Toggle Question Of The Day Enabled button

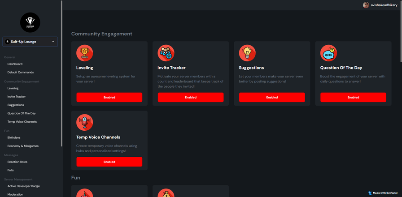[353, 97]
